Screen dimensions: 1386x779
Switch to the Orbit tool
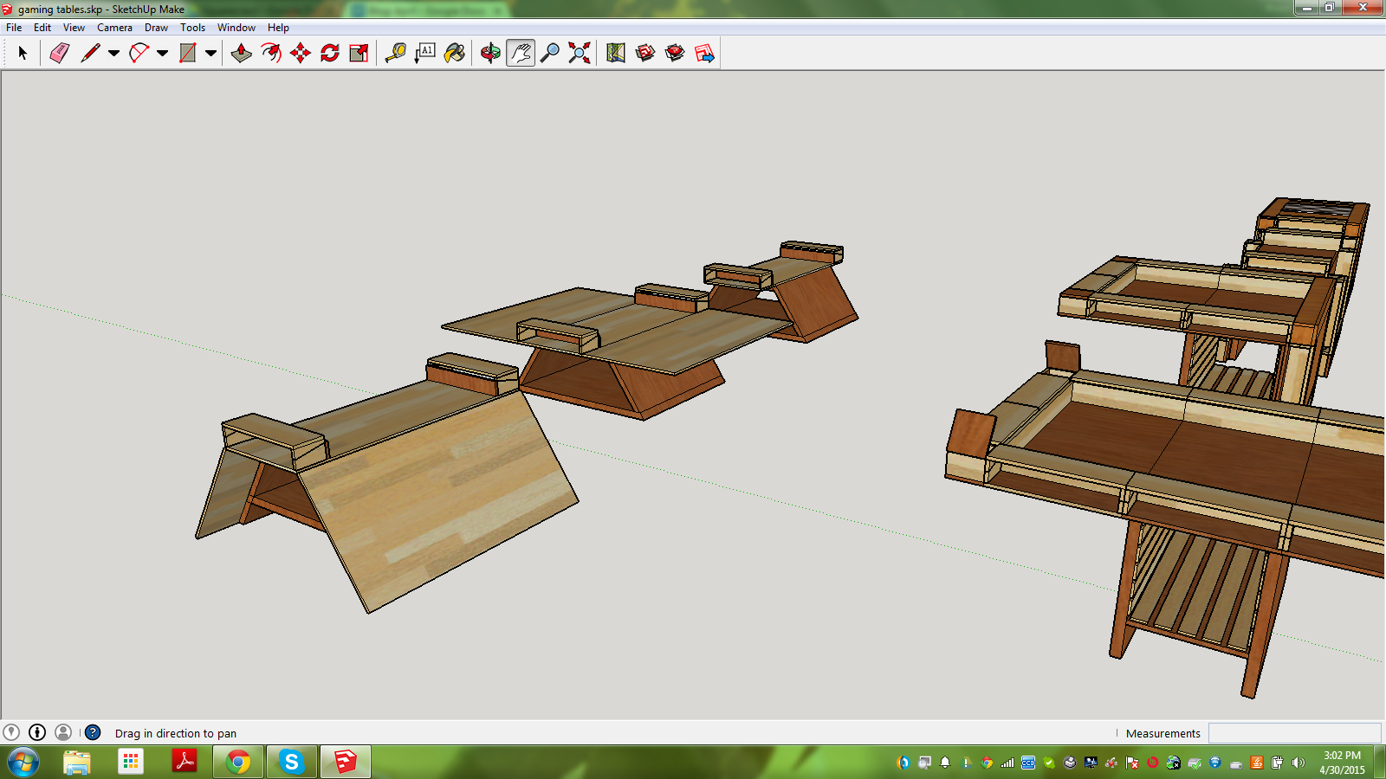pos(490,54)
